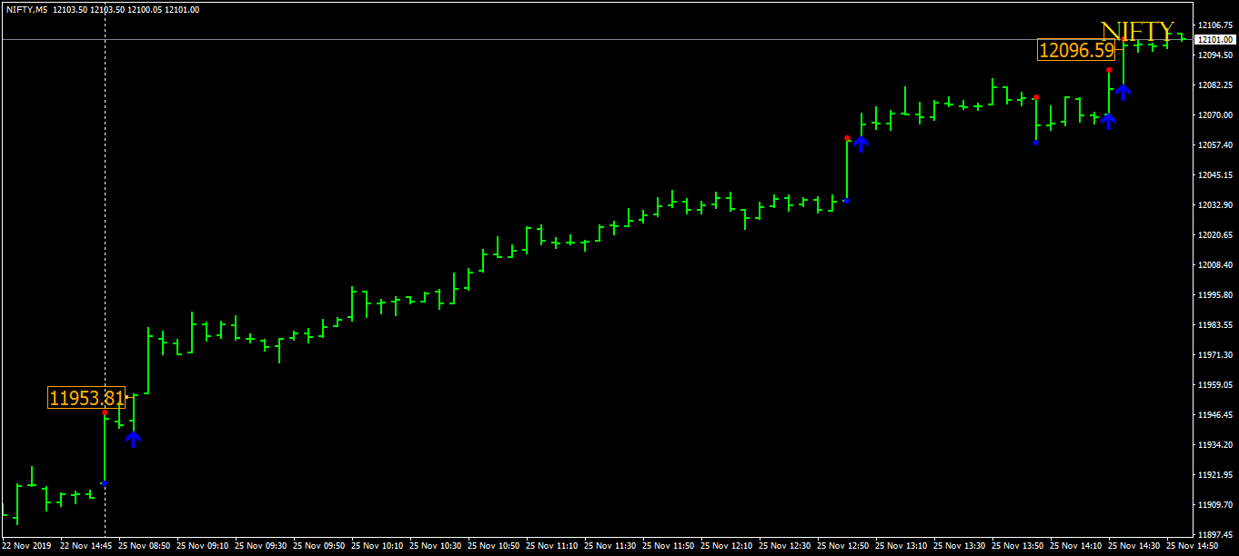The width and height of the screenshot is (1239, 556).
Task: Click the orange 12096.59 price label box
Action: pyautogui.click(x=1076, y=50)
